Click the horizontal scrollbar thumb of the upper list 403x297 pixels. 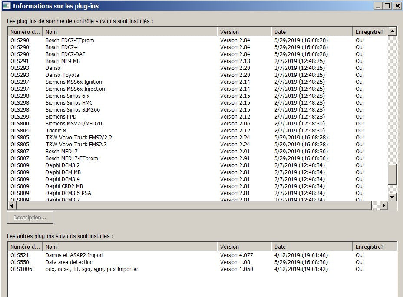coord(194,205)
